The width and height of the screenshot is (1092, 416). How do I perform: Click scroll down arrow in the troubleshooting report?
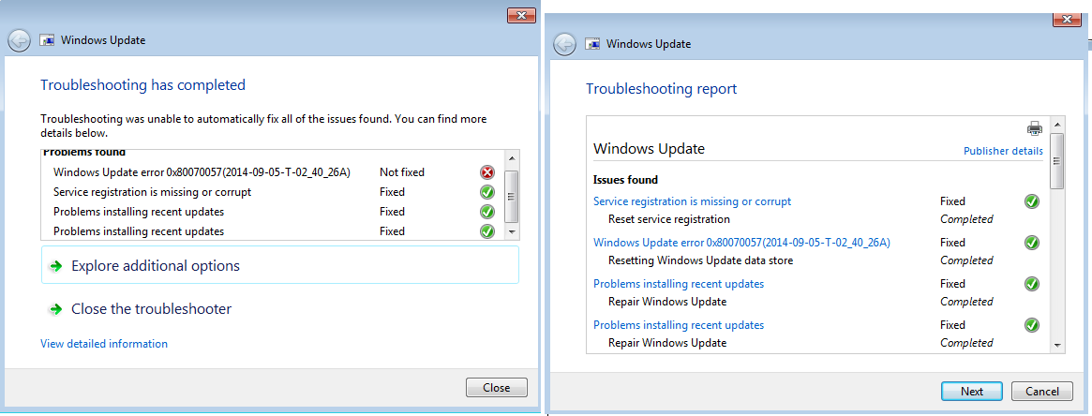(1057, 345)
